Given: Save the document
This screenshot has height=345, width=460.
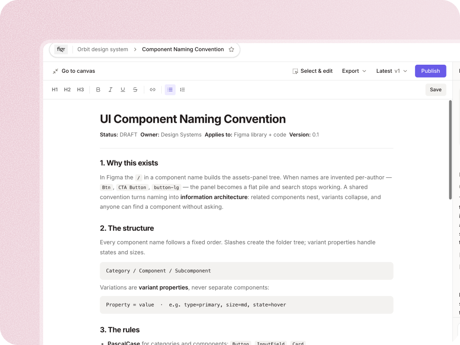Looking at the screenshot, I should 436,90.
